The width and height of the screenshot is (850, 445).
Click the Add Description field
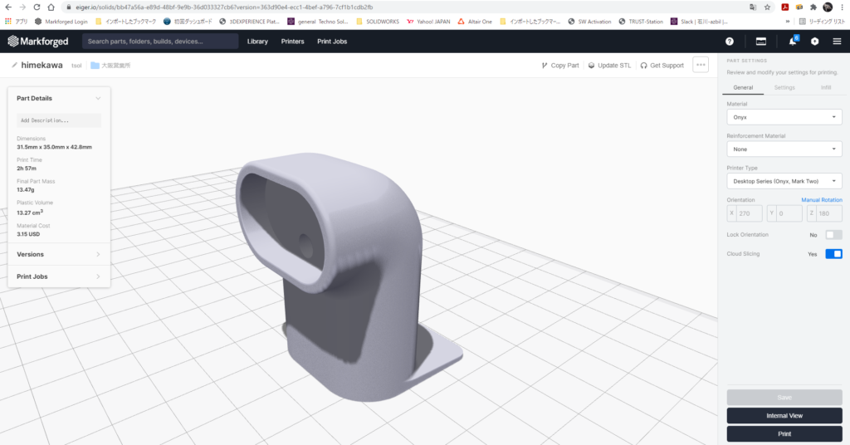59,120
